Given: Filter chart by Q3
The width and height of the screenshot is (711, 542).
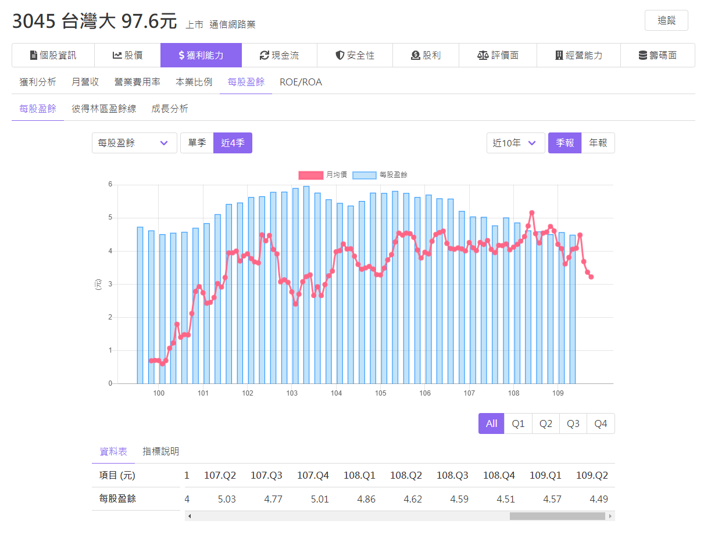Looking at the screenshot, I should pos(573,423).
